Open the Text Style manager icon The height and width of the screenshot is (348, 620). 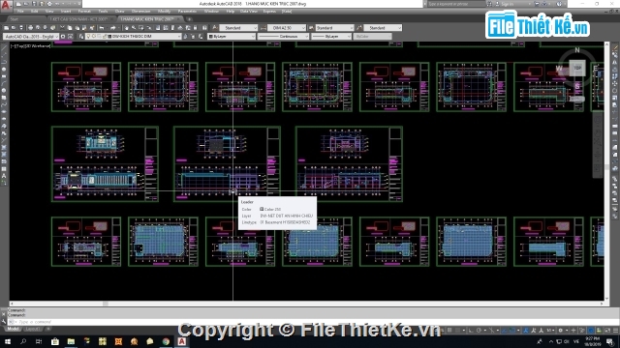[x=214, y=28]
